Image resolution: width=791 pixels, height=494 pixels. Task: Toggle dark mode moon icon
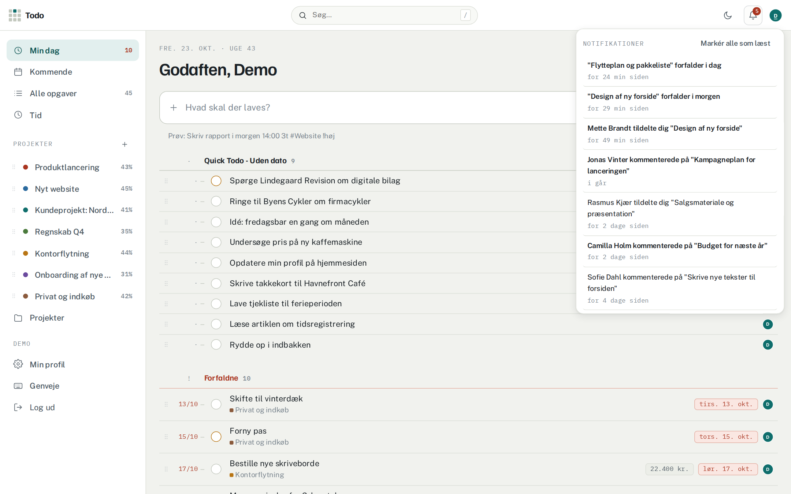728,15
